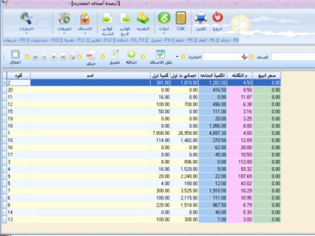Click the 896.00 opening total cell
This screenshot has height=236, width=315.
pos(184,162)
